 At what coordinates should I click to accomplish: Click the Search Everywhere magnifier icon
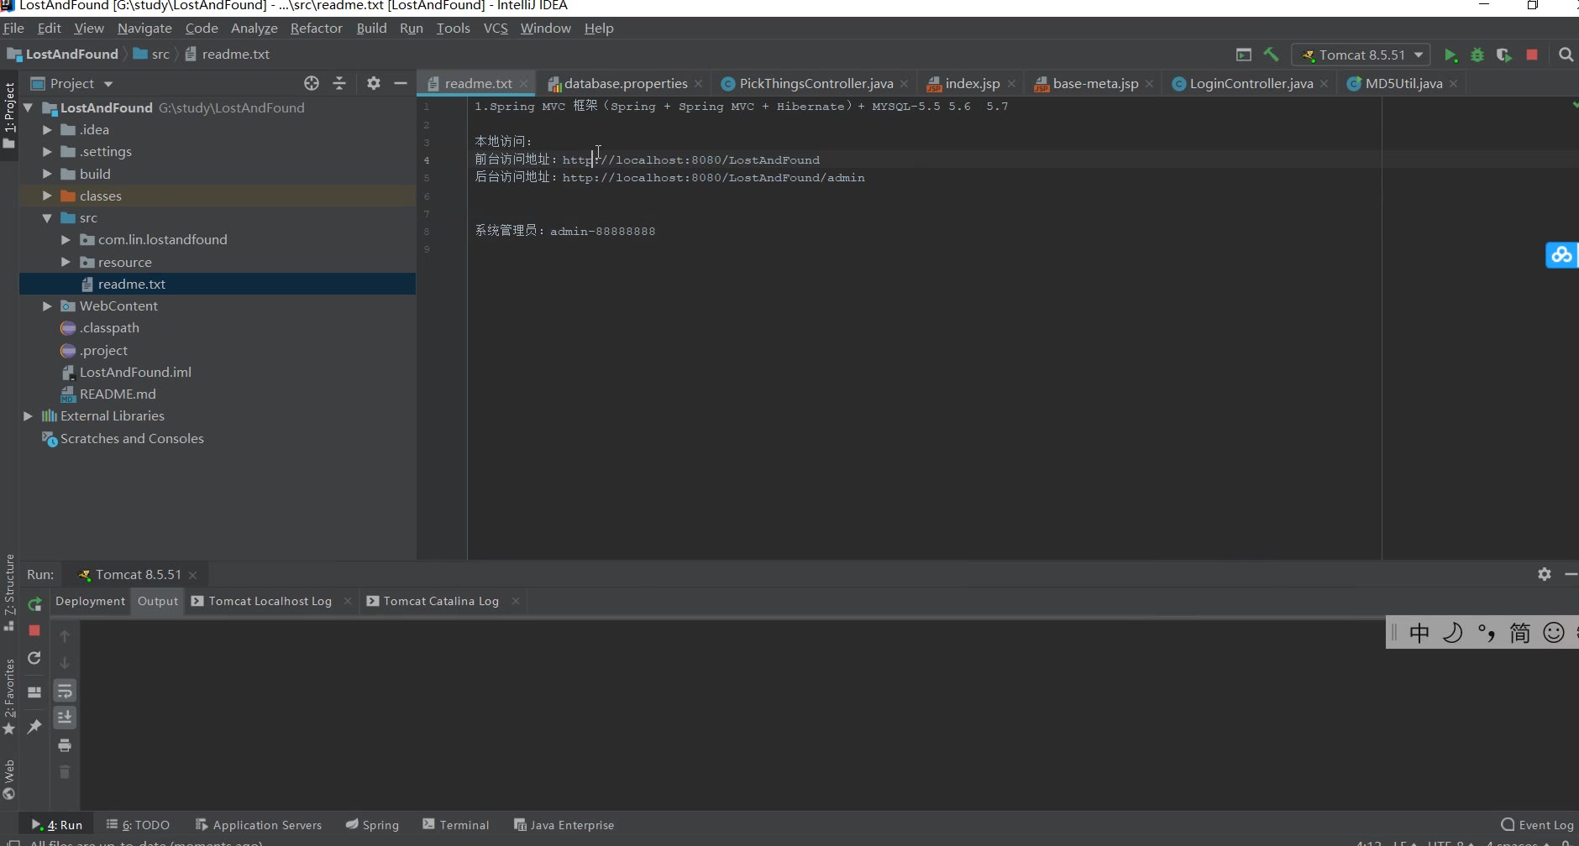[x=1566, y=55]
